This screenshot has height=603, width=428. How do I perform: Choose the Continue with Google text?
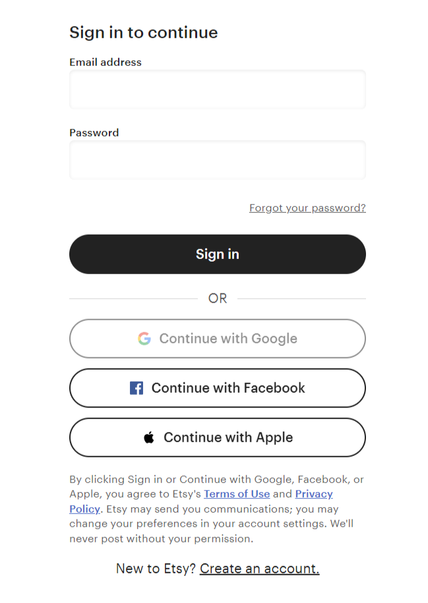pos(228,339)
